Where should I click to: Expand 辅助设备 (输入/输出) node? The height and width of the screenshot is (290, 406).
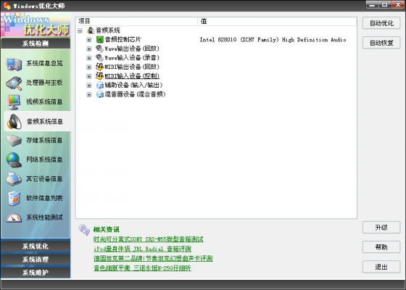click(x=89, y=86)
